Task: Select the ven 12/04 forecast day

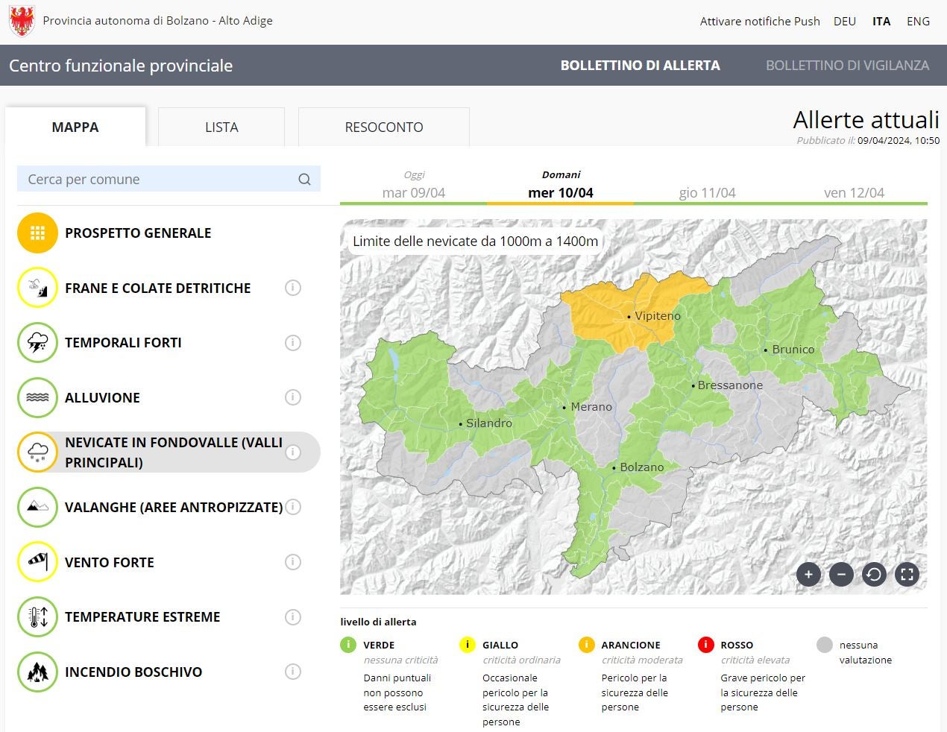Action: (852, 192)
